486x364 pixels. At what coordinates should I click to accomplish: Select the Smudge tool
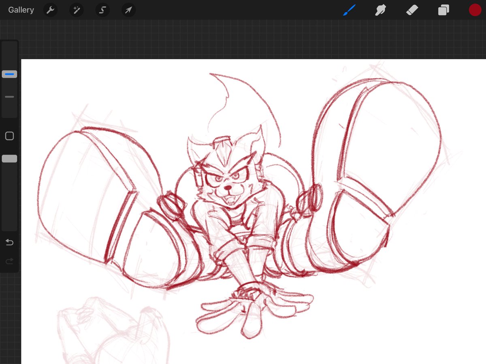tap(380, 10)
